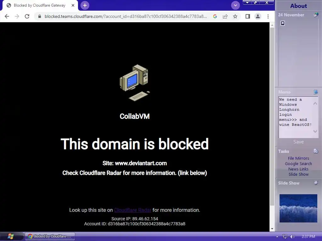This screenshot has width=322, height=241.
Task: Open the File Mirrors task link
Action: click(x=298, y=158)
